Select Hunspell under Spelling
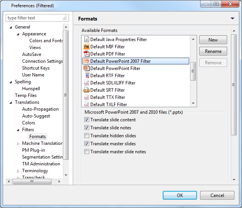Image resolution: width=242 pixels, height=208 pixels. [31, 89]
